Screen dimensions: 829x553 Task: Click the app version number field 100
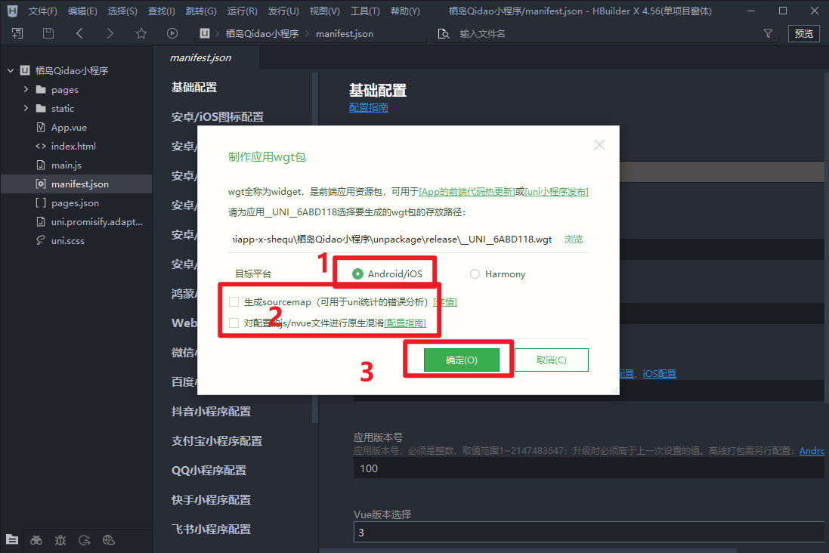click(589, 468)
